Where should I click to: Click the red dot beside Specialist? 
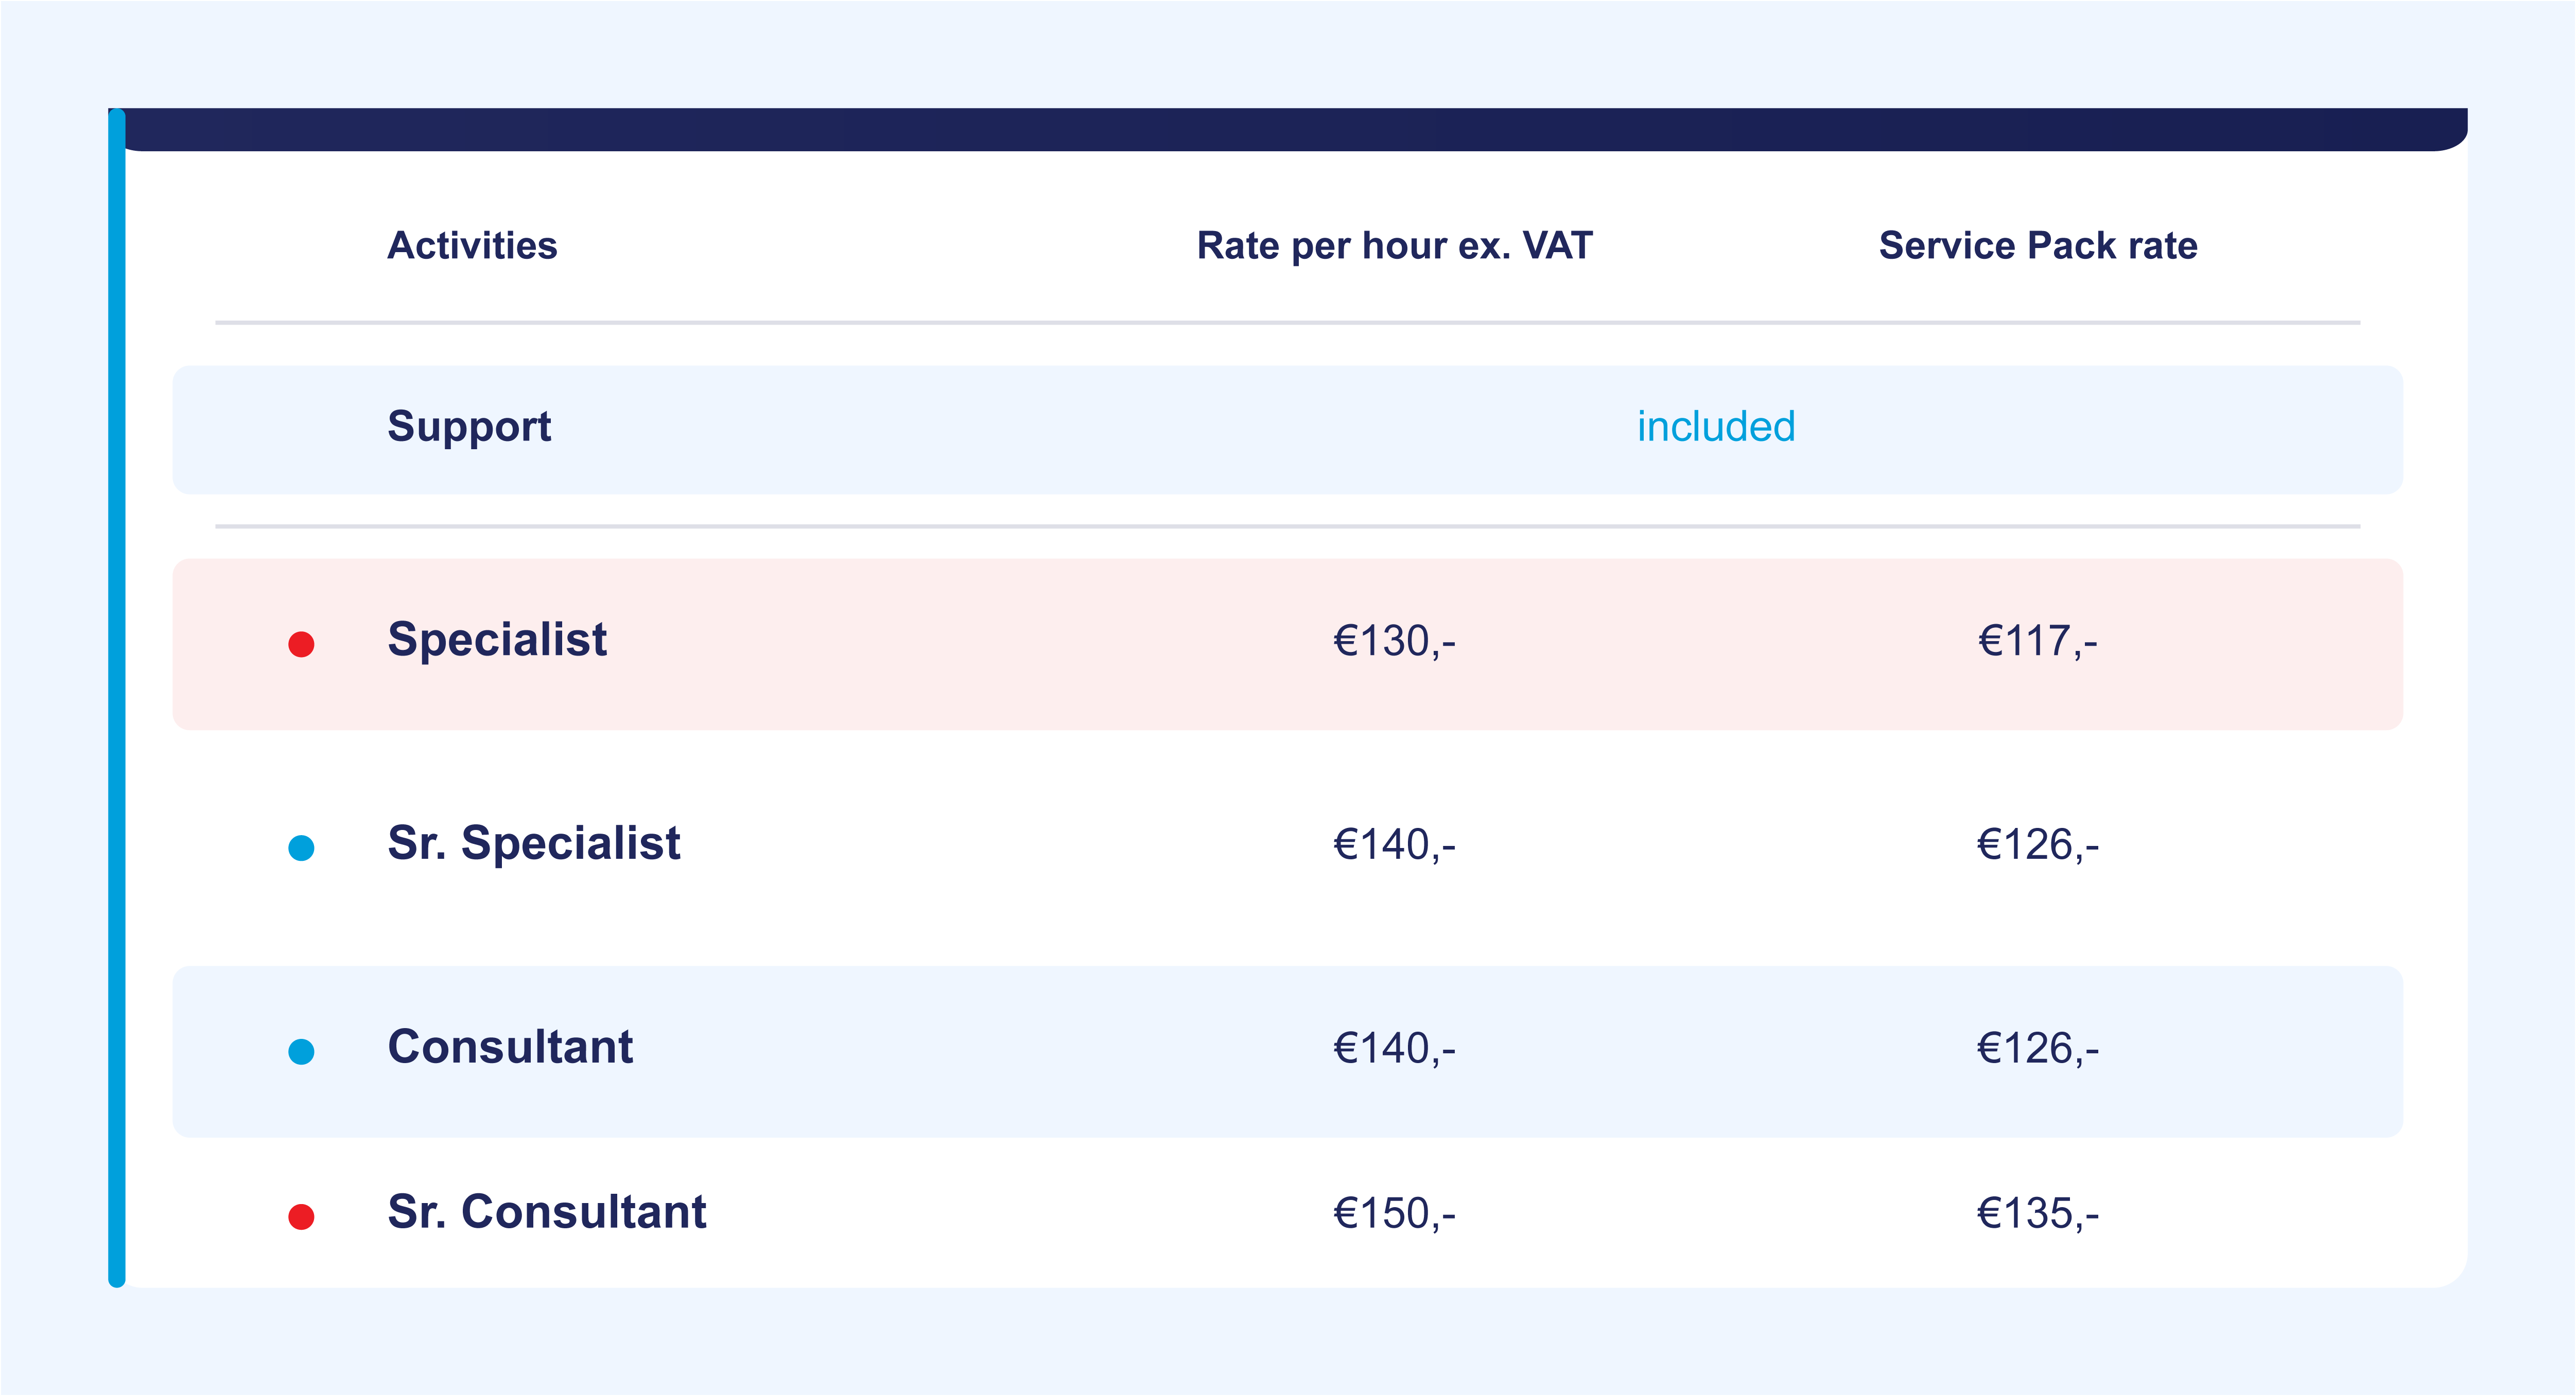click(x=301, y=645)
